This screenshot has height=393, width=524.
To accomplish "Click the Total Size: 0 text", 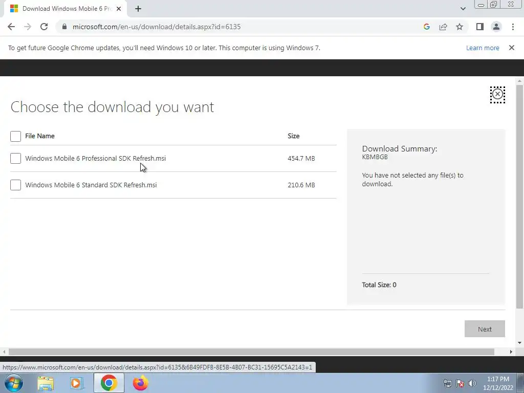I will click(x=379, y=285).
